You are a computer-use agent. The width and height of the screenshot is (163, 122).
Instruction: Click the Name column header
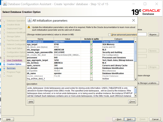pos(40,39)
